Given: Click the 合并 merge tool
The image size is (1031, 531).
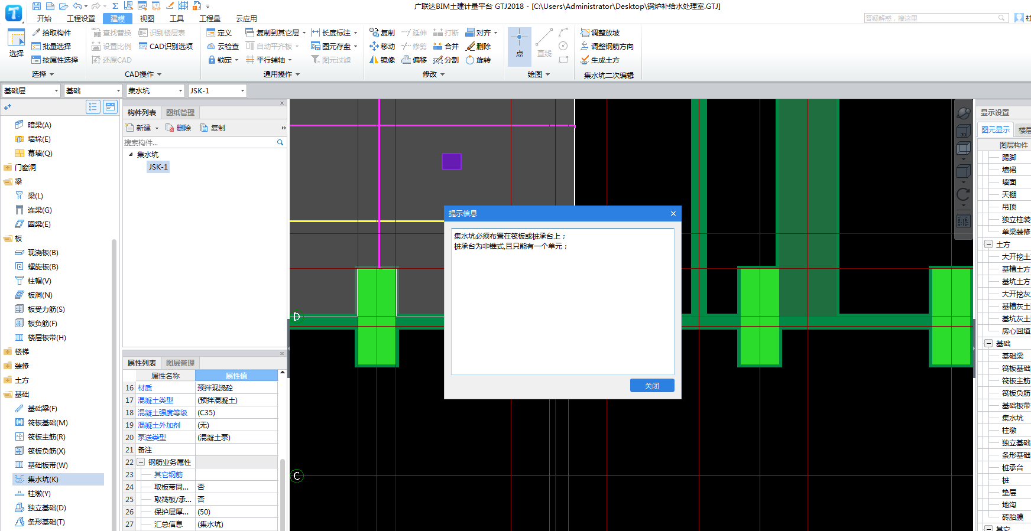Looking at the screenshot, I should click(x=446, y=46).
